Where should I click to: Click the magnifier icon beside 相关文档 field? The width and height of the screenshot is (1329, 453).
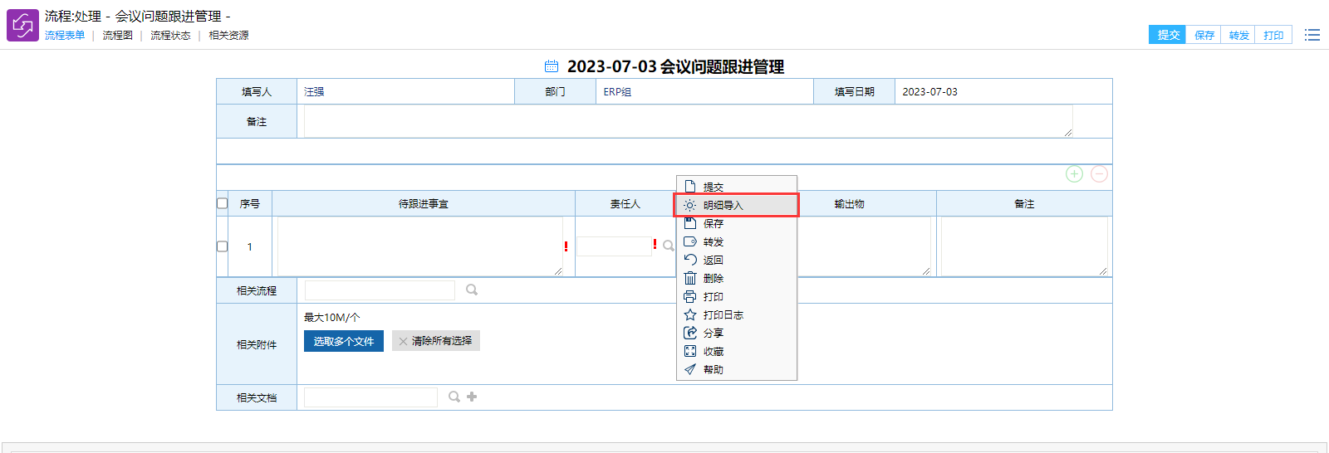click(454, 397)
